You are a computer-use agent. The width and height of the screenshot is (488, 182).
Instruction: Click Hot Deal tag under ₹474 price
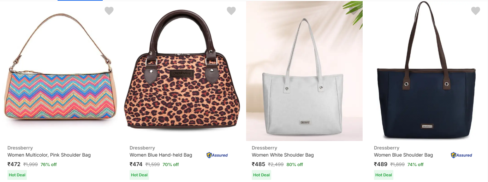pos(139,175)
